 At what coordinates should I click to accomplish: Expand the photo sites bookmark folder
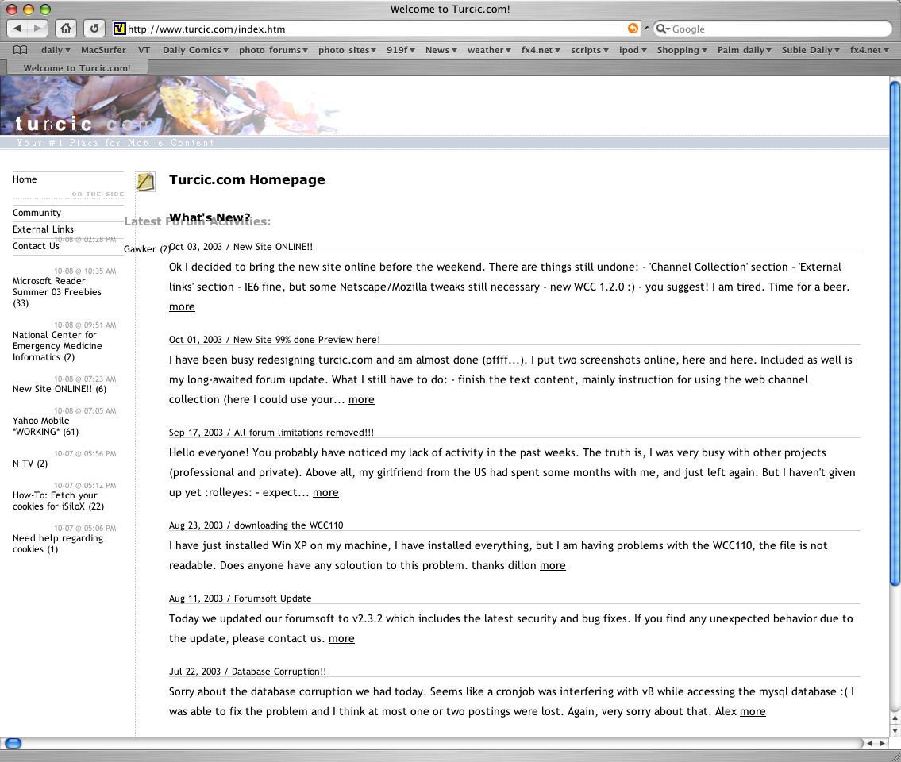[x=347, y=50]
